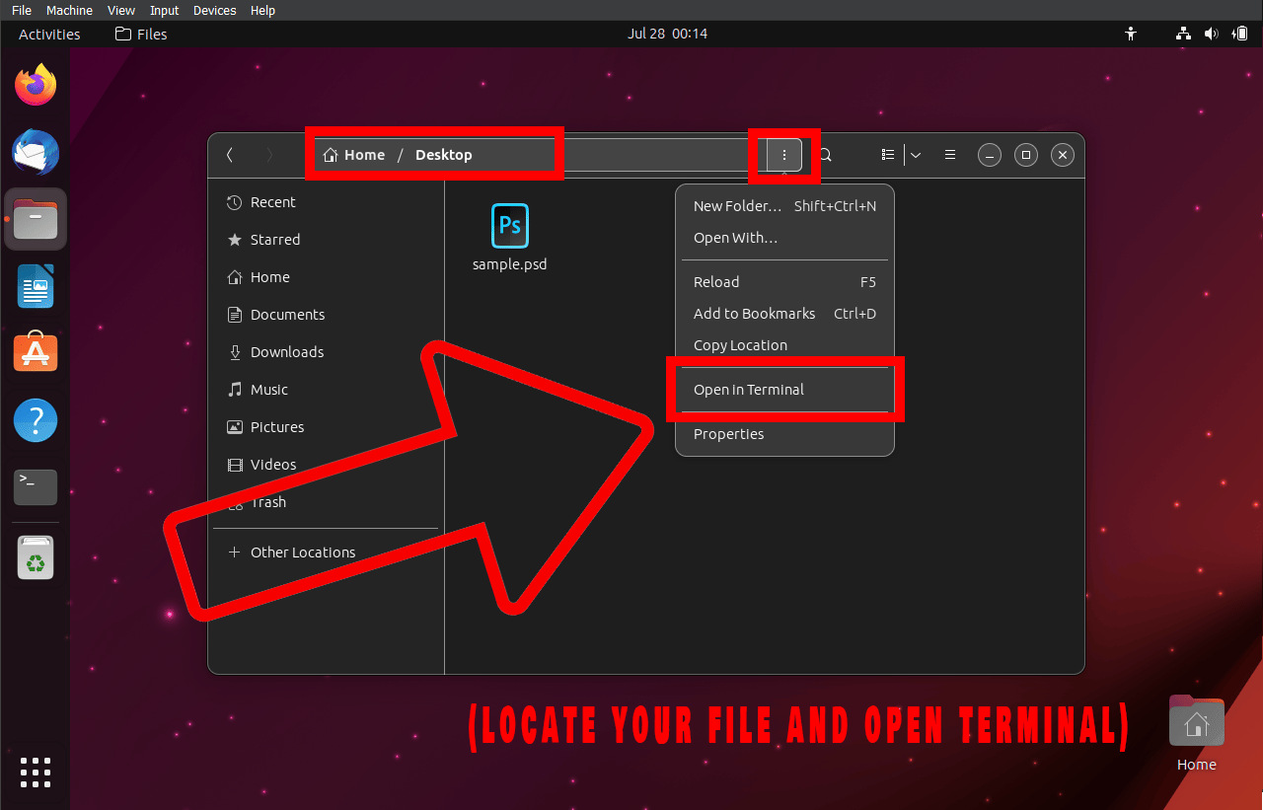The width and height of the screenshot is (1263, 810).
Task: Open the Devices menu in the VM menu bar
Action: click(214, 10)
